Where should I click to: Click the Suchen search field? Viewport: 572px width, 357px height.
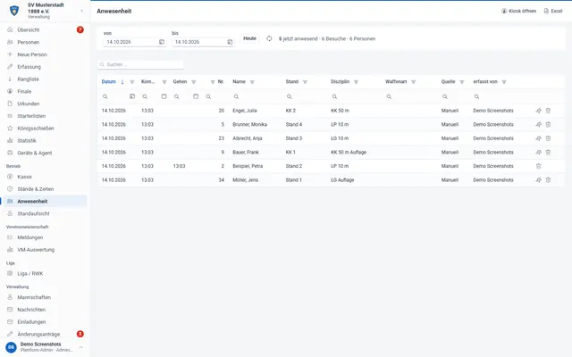click(140, 64)
